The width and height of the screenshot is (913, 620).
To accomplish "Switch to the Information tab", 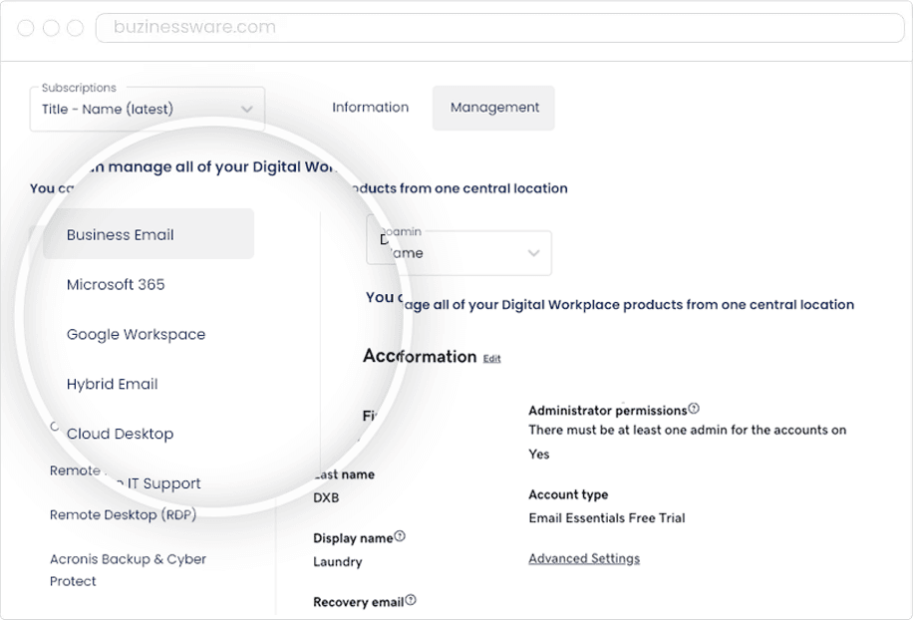I will (370, 108).
